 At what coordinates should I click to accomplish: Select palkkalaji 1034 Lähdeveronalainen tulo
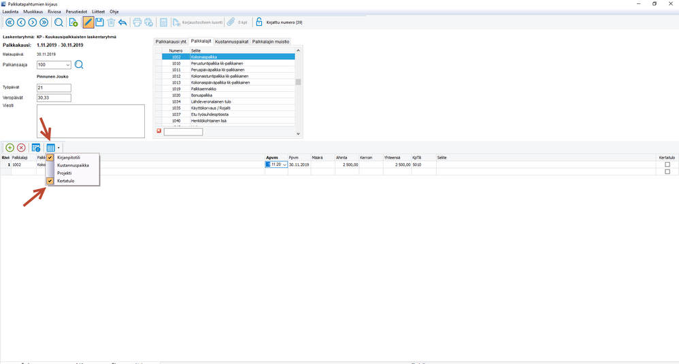228,101
